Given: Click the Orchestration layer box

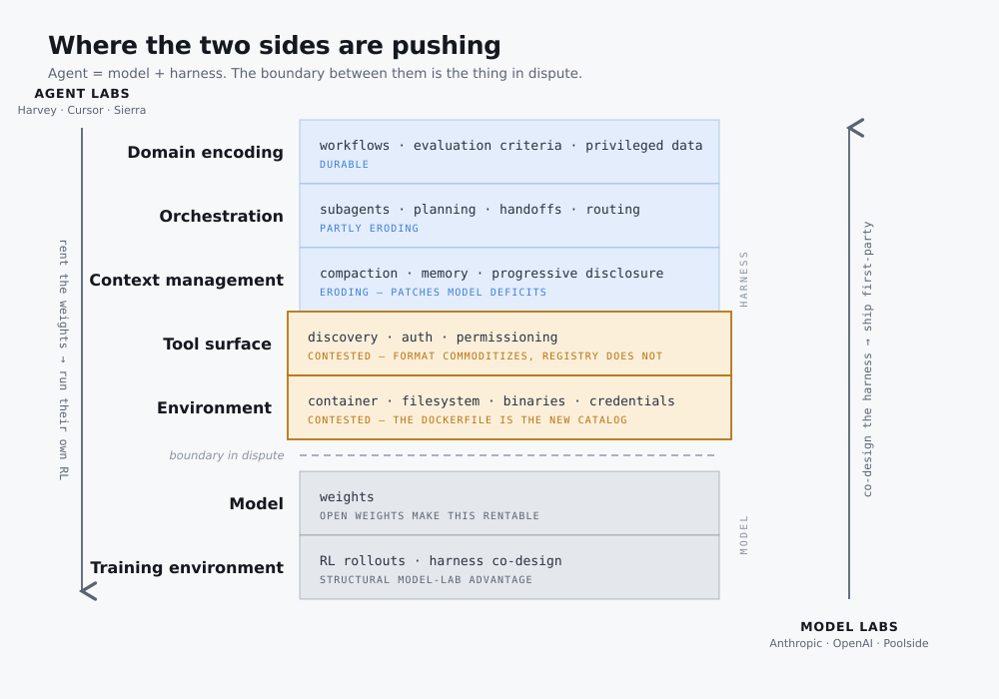Looking at the screenshot, I should coord(509,215).
